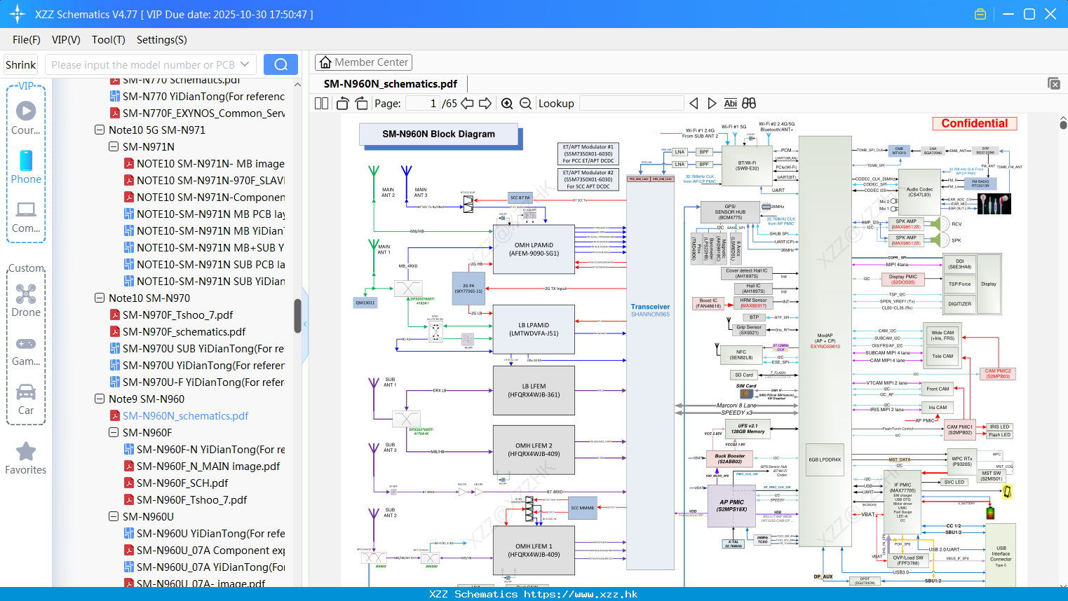Open the Game console category

coord(26,350)
